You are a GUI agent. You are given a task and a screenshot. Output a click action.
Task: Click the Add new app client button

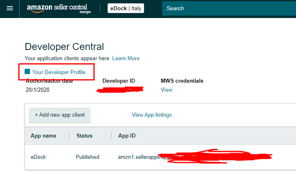[x=60, y=115]
